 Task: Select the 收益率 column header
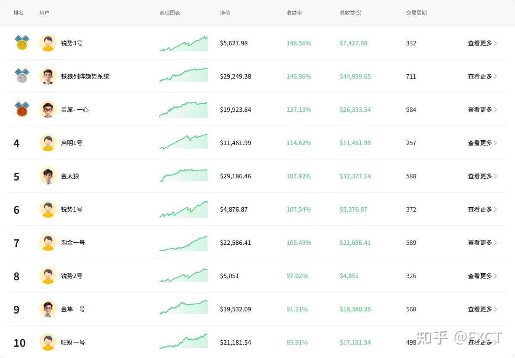click(294, 13)
